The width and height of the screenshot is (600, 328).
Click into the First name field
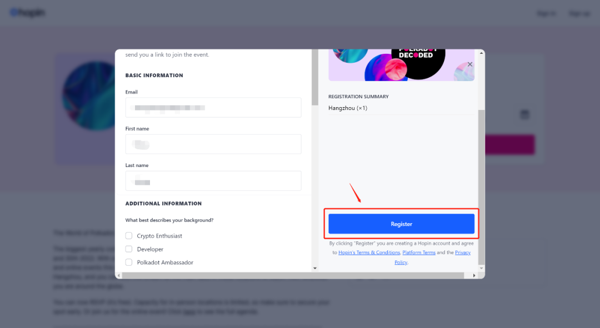coord(213,144)
